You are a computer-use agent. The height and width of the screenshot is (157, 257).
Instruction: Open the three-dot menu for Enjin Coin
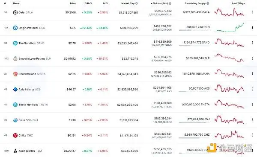point(252,120)
